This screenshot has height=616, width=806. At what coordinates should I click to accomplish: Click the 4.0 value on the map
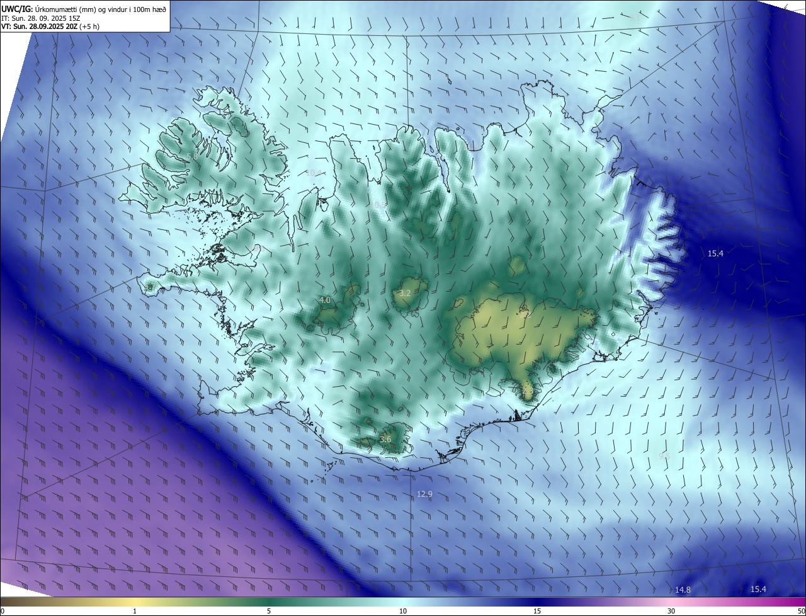(325, 300)
